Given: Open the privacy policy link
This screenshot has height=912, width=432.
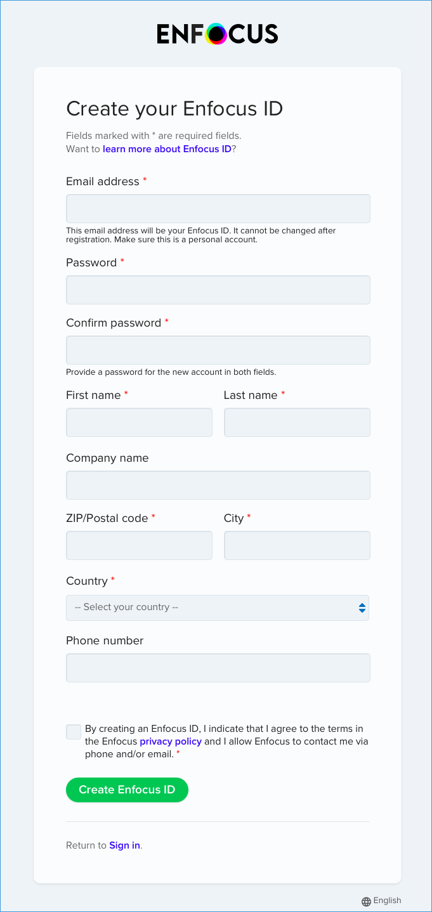Looking at the screenshot, I should 171,741.
